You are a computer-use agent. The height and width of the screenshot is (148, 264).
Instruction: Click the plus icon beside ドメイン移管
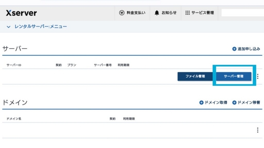click(234, 103)
